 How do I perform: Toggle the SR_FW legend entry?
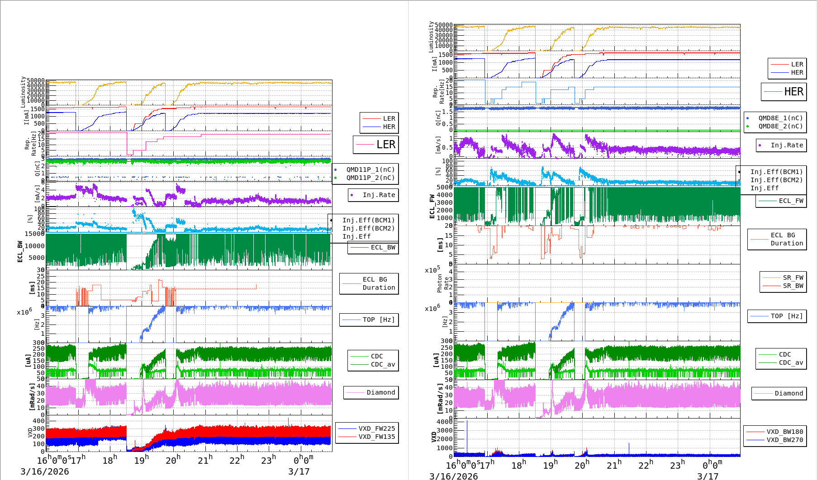(783, 278)
